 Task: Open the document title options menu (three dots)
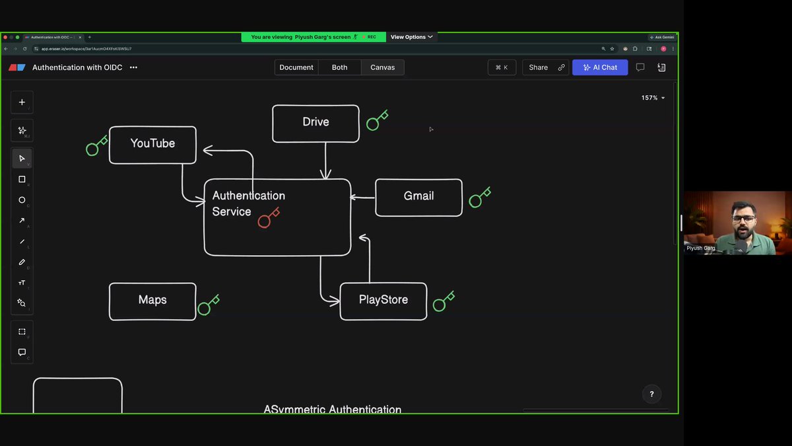pos(133,67)
